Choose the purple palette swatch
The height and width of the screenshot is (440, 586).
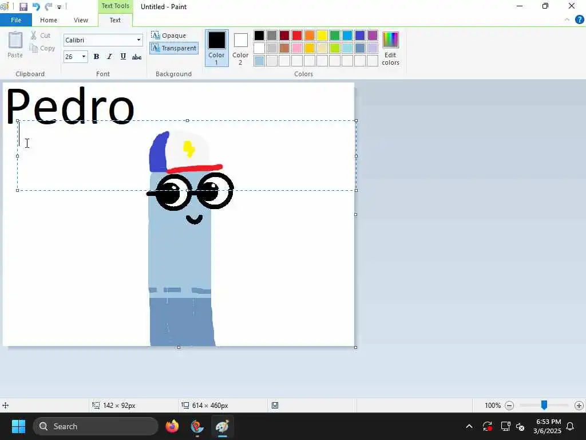click(373, 36)
